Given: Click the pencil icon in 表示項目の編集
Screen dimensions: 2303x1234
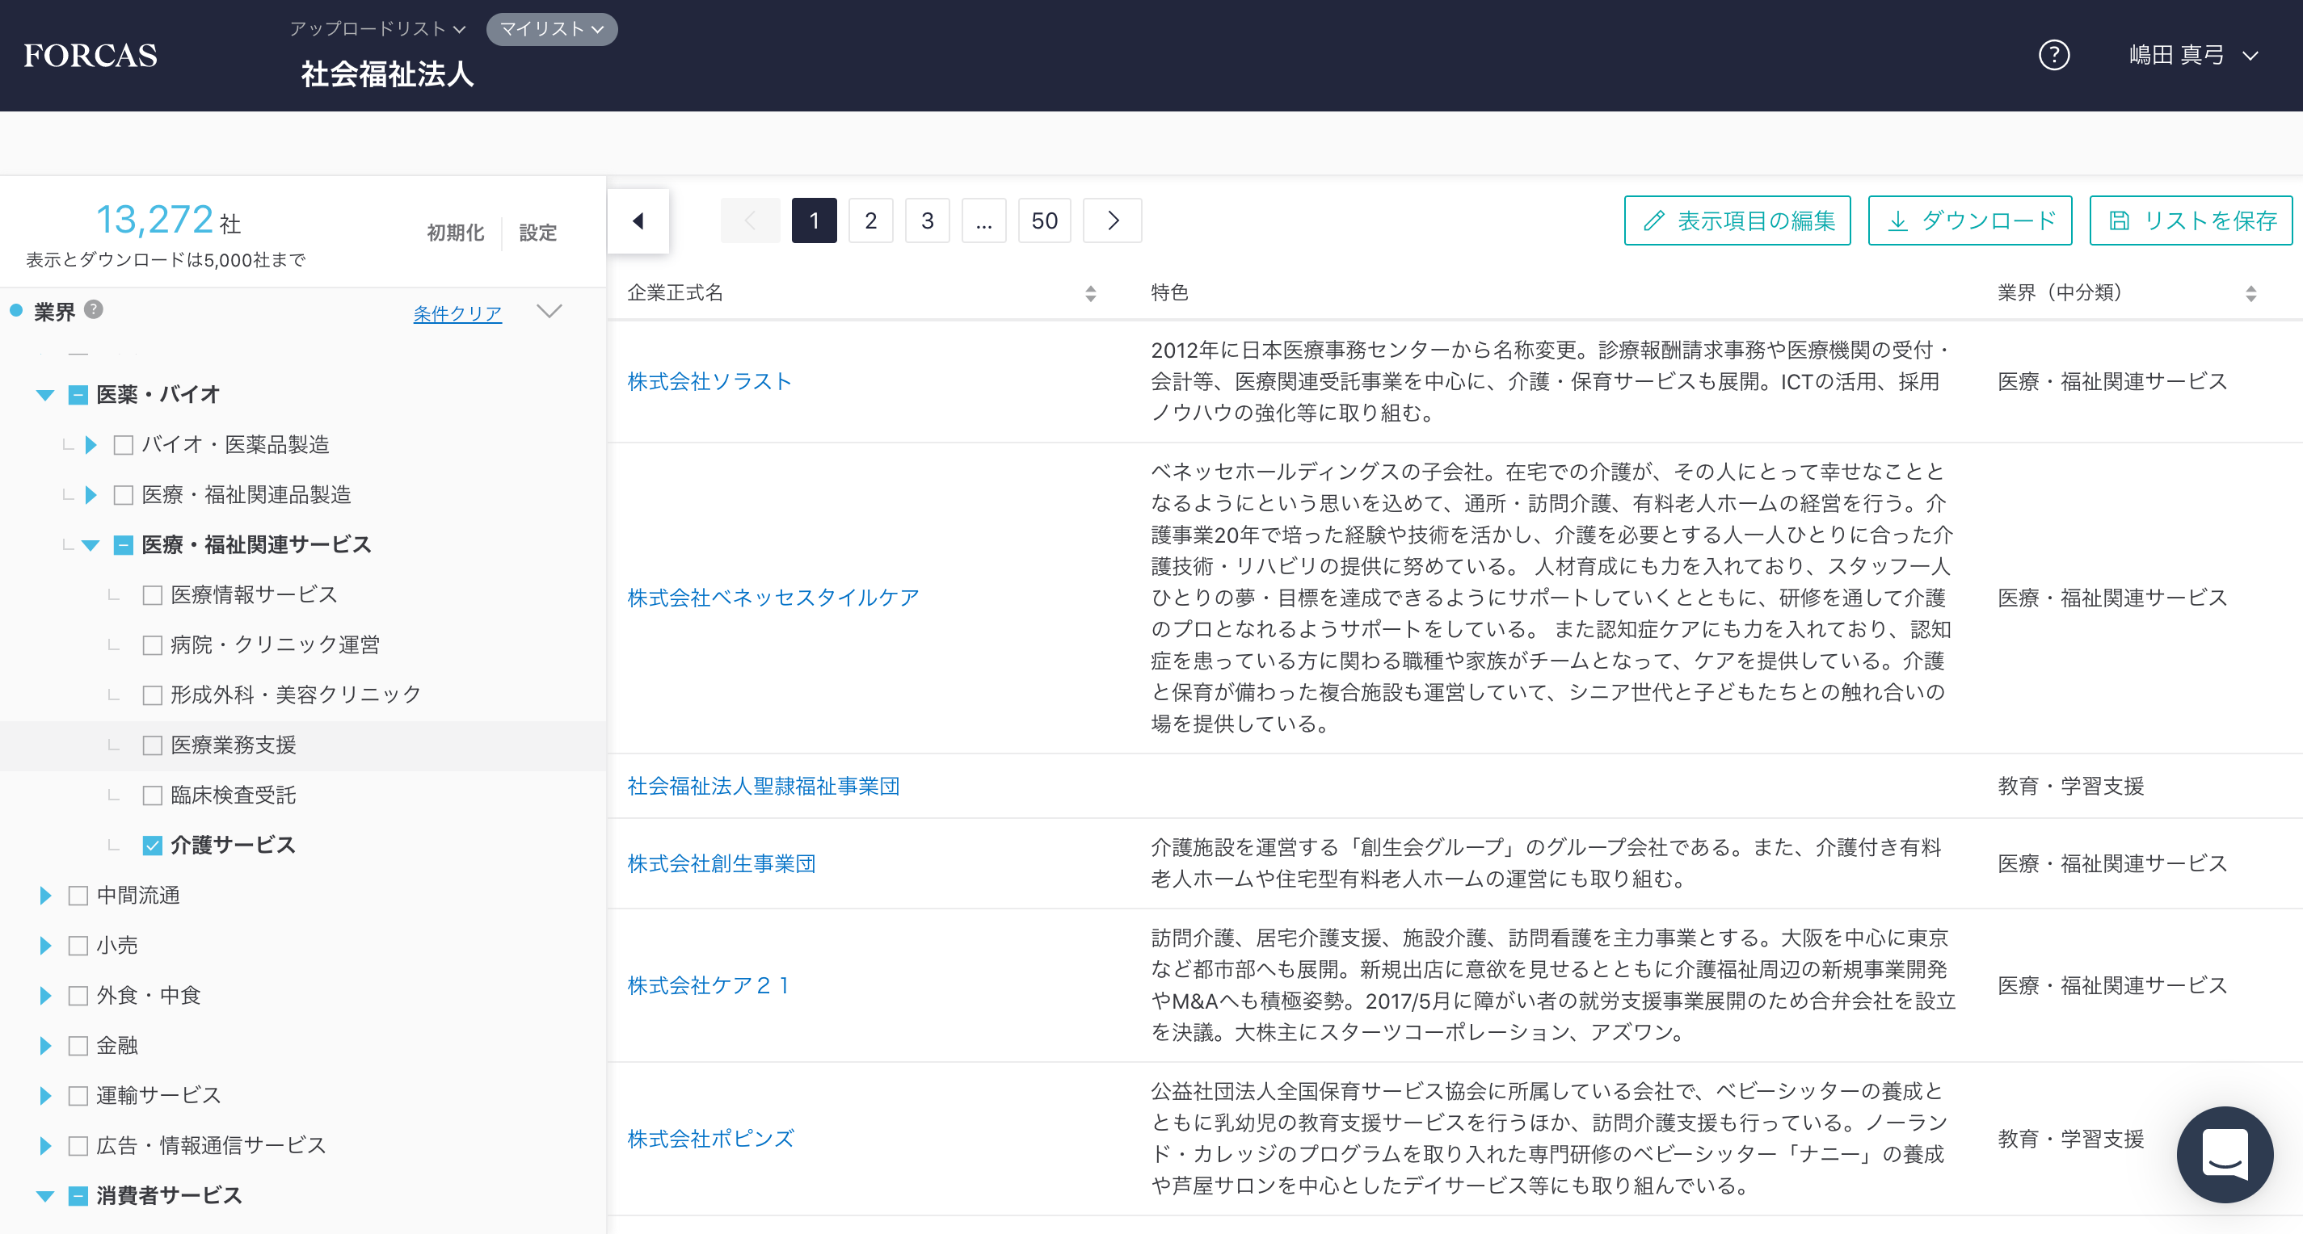Looking at the screenshot, I should pyautogui.click(x=1655, y=220).
